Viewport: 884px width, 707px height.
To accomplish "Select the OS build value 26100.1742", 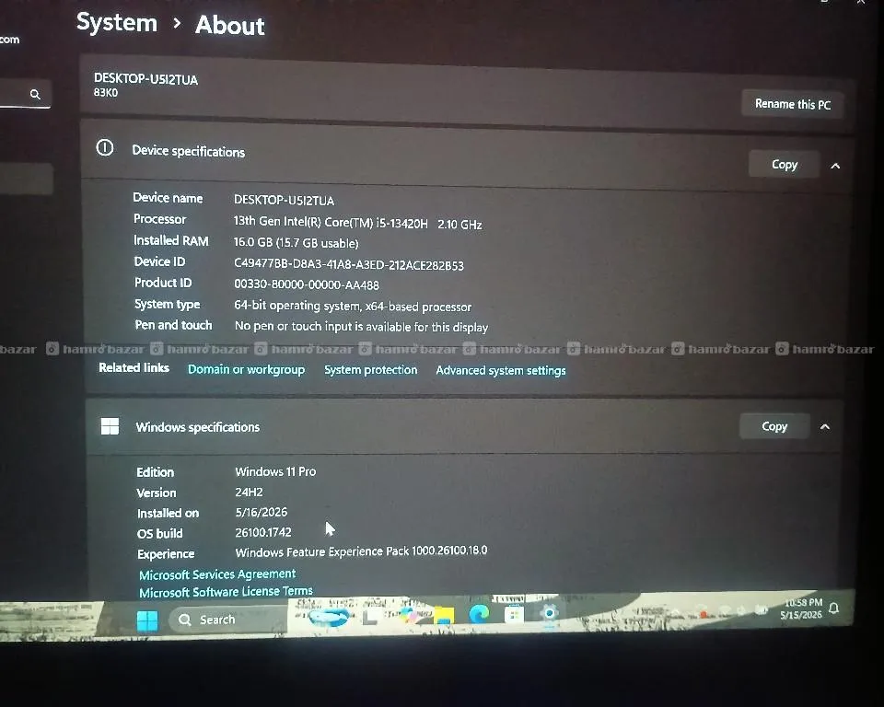I will click(263, 532).
